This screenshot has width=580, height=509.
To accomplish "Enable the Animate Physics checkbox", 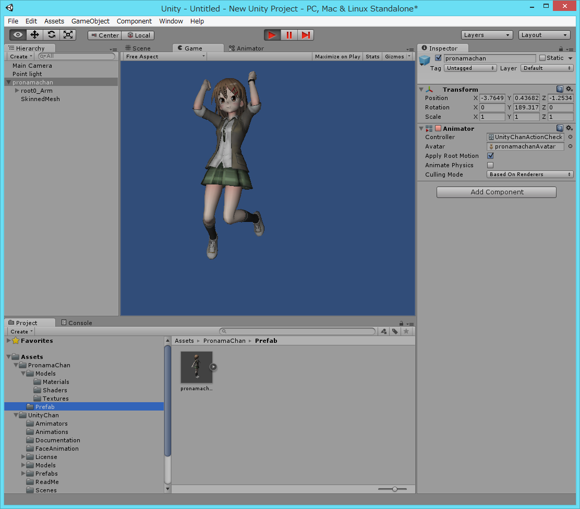I will tap(490, 165).
